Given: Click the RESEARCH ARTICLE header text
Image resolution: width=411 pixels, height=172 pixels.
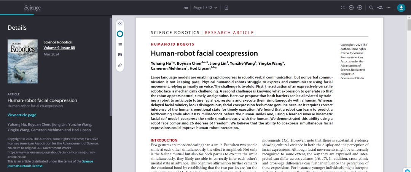Looking at the screenshot, I should coord(229,33).
